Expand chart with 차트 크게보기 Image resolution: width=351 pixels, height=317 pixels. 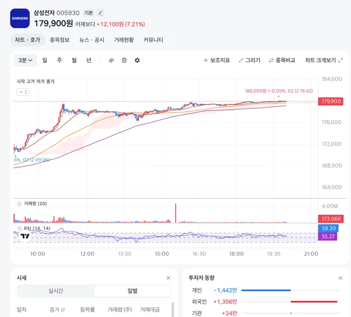pyautogui.click(x=324, y=60)
